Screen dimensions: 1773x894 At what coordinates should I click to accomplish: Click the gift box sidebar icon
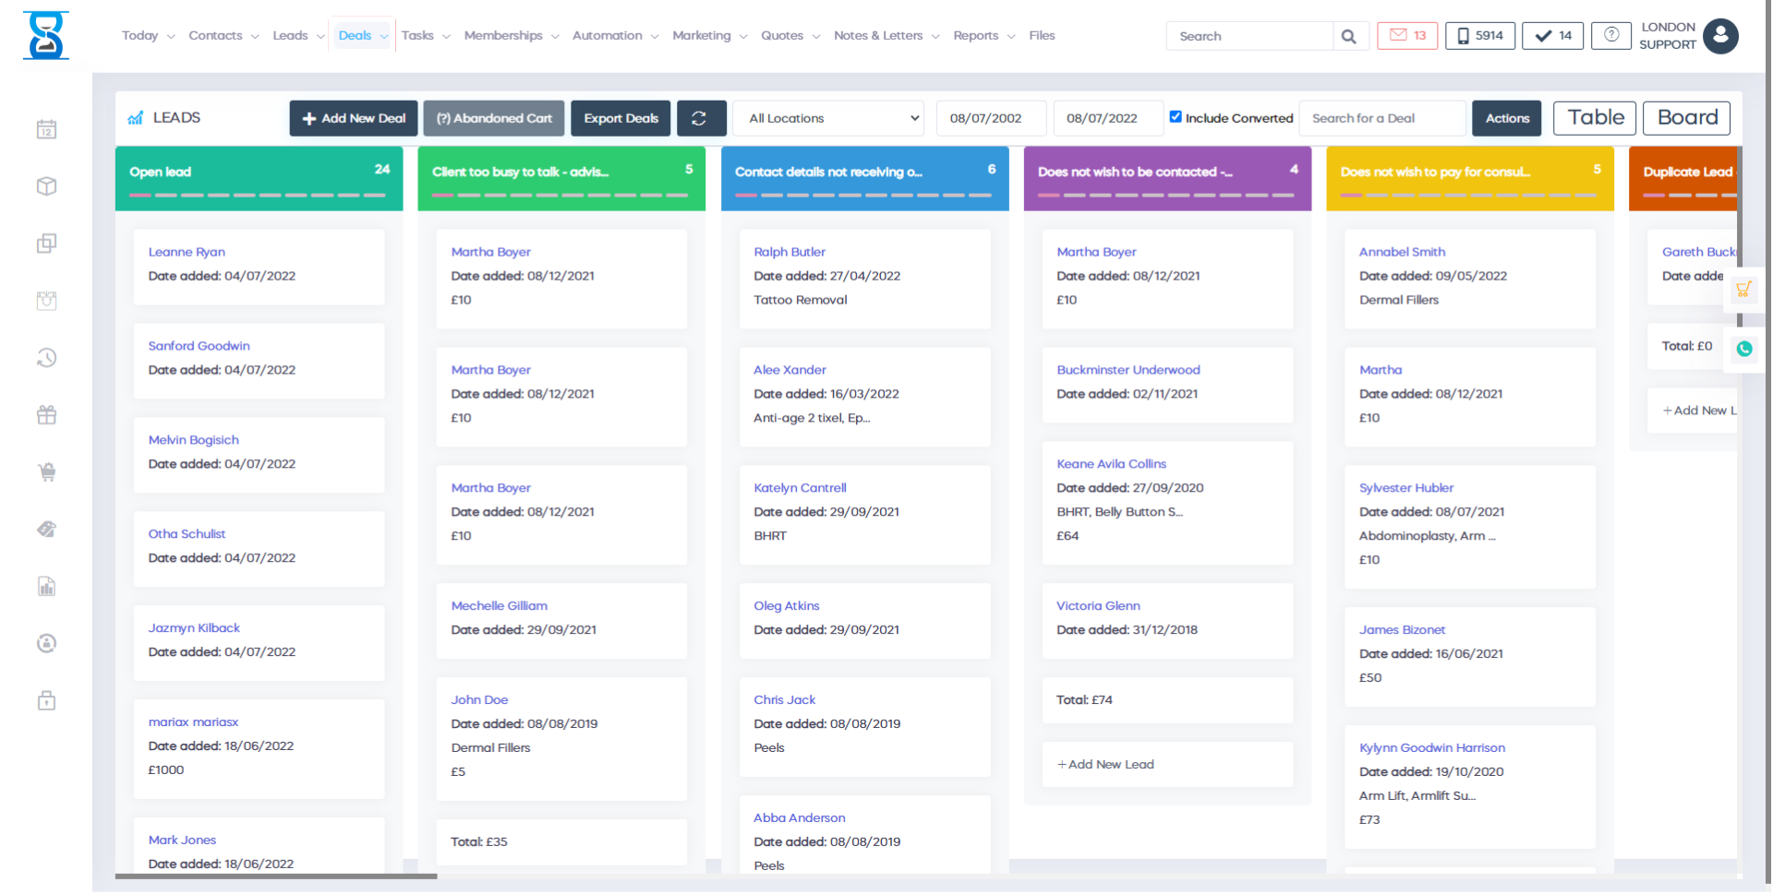[47, 415]
